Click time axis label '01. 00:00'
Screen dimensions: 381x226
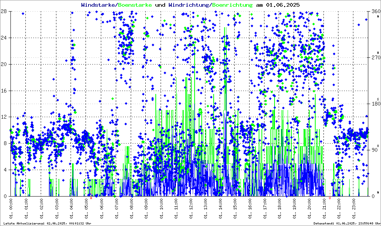[x=11, y=208]
